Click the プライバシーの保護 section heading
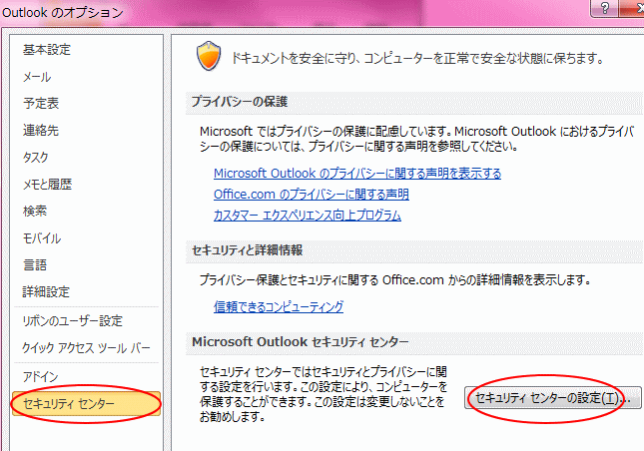 point(240,102)
